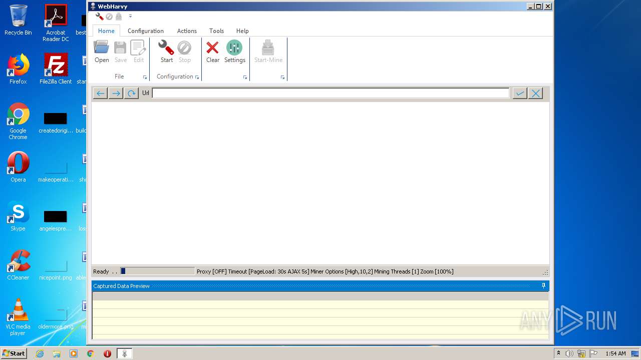Open Opera from the taskbar
Screen dimensions: 641x360
tap(107, 353)
